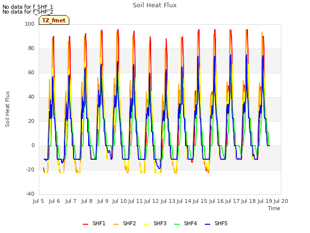The width and height of the screenshot is (310, 233).
Task: Click the Jul 19 x-axis tick label
Action: coord(265,201)
